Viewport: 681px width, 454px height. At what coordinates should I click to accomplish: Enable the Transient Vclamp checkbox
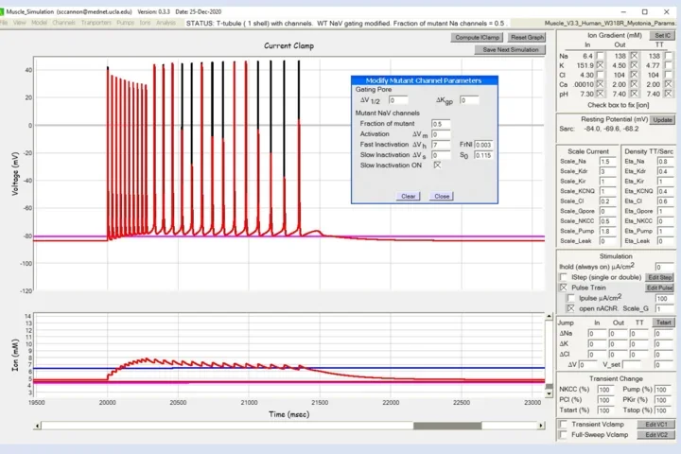pyautogui.click(x=564, y=424)
